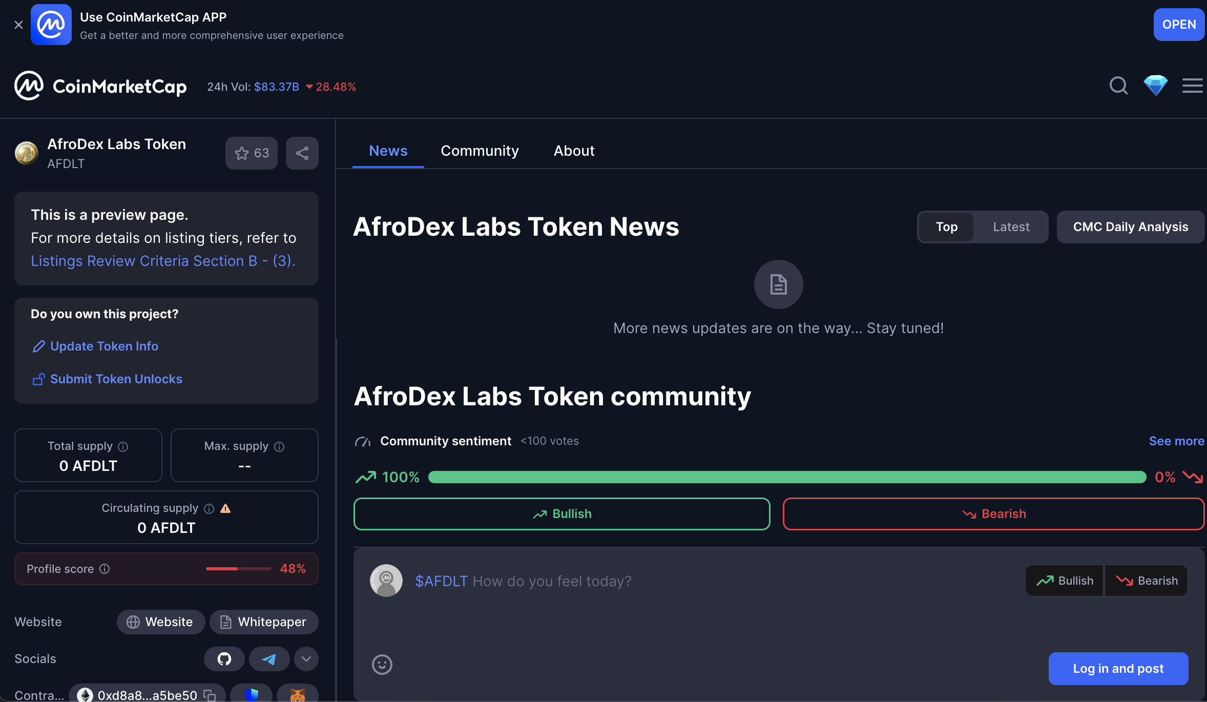Click the AfroDex Labs Token coin logo
This screenshot has width=1207, height=702.
27,153
